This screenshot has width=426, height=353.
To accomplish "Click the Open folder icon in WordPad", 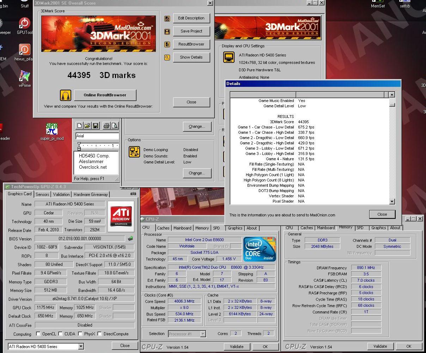I will tap(87, 125).
